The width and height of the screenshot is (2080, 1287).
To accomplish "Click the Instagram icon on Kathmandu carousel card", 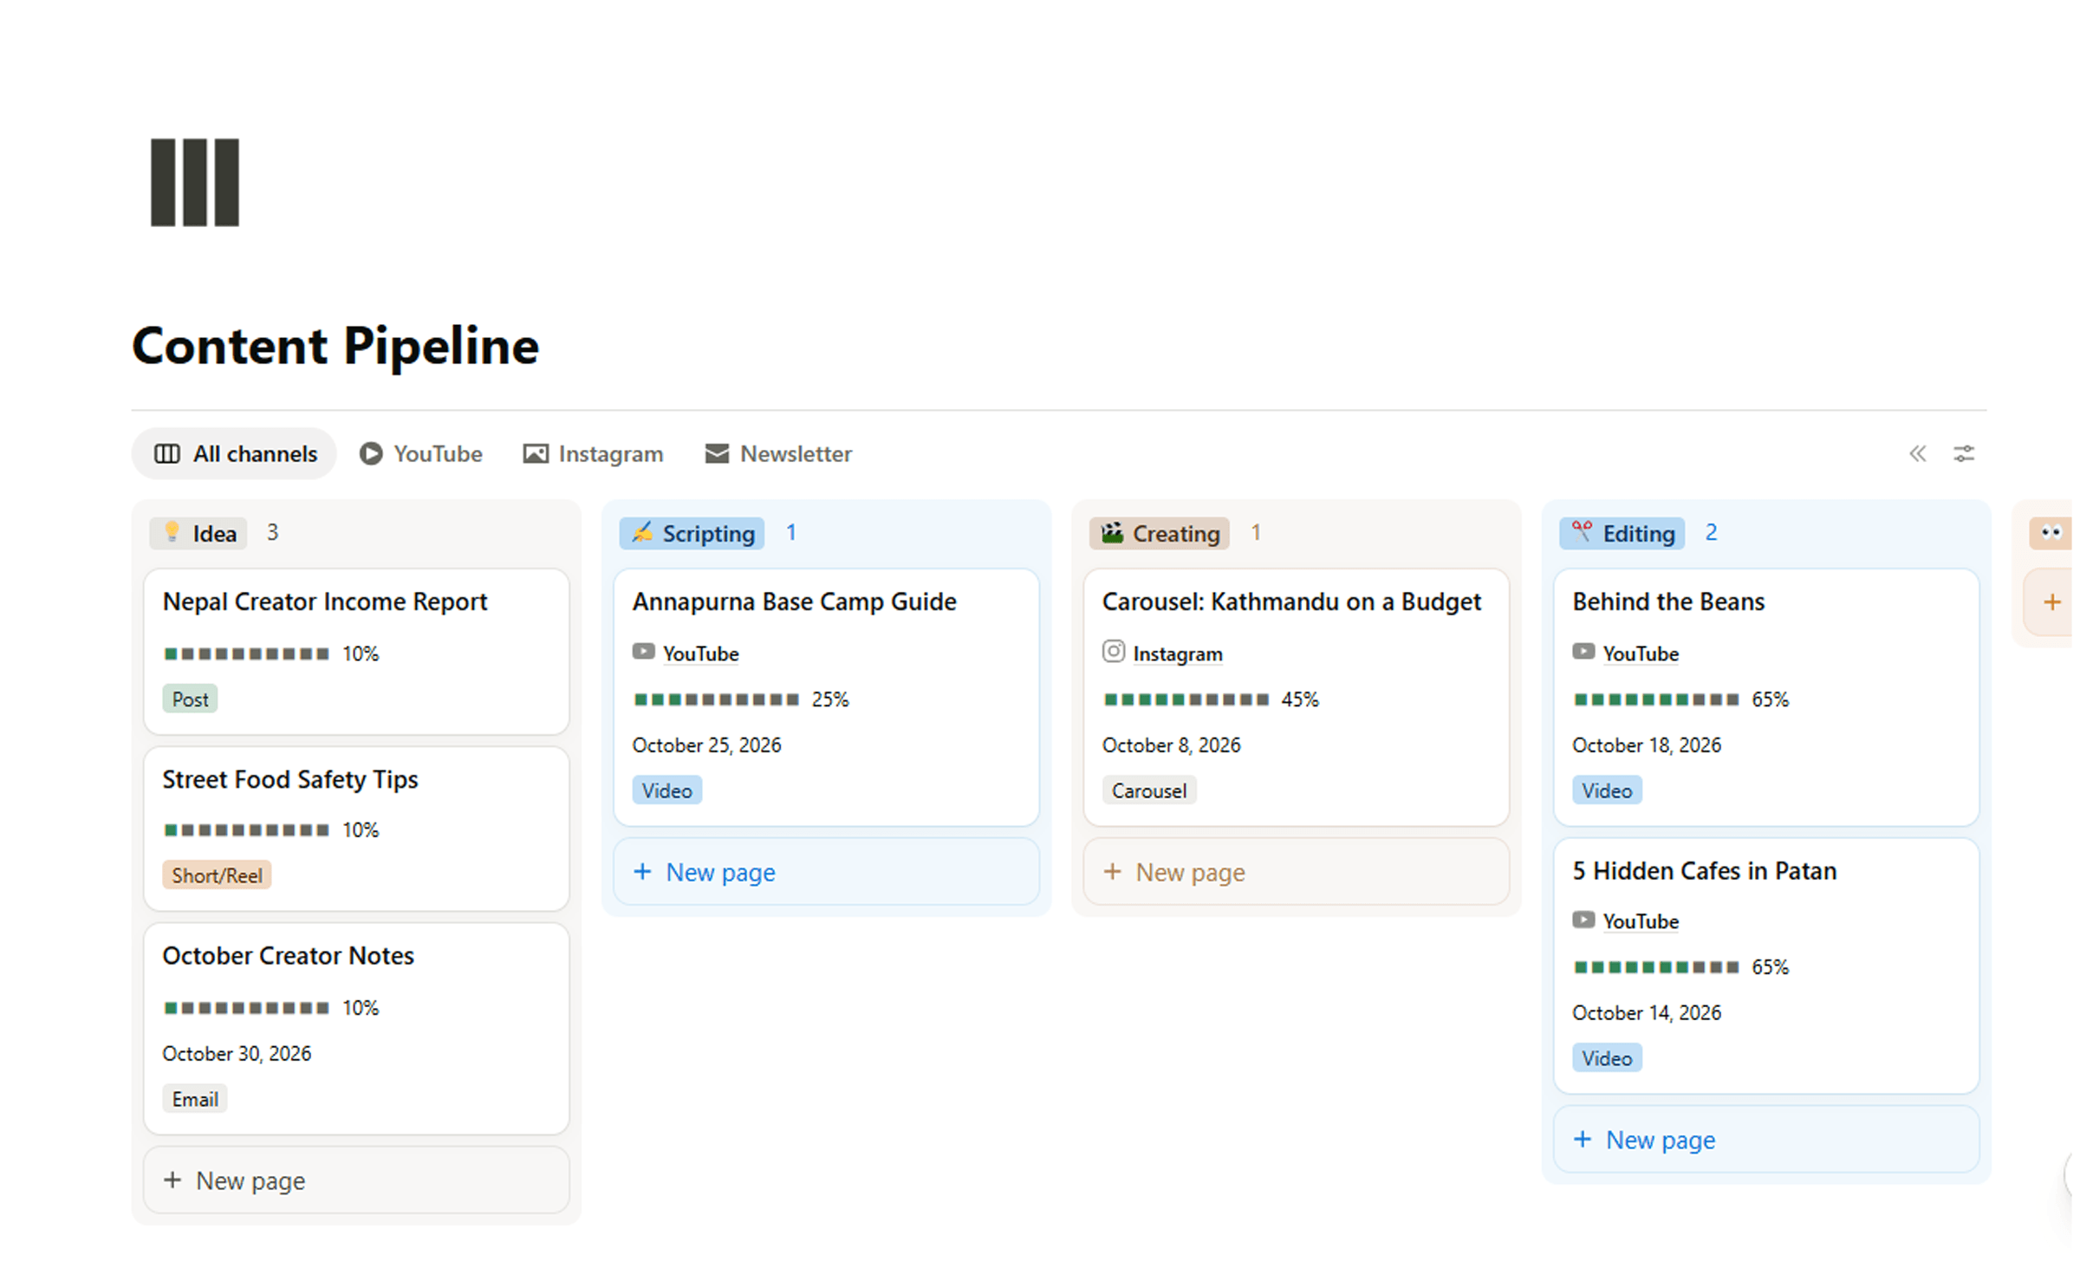I will coord(1114,652).
